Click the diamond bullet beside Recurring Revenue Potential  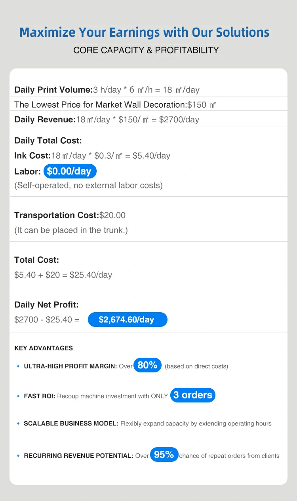(x=18, y=456)
